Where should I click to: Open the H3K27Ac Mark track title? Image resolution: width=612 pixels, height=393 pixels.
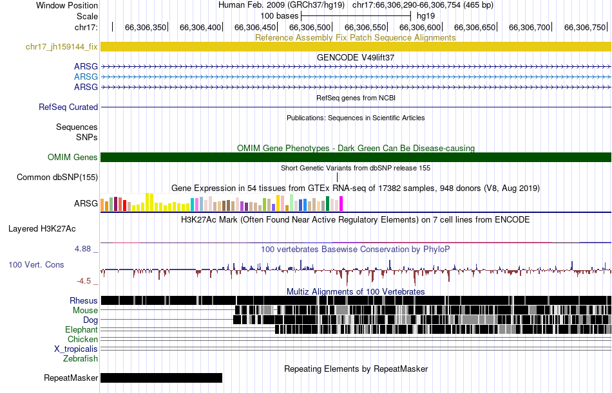pos(356,219)
